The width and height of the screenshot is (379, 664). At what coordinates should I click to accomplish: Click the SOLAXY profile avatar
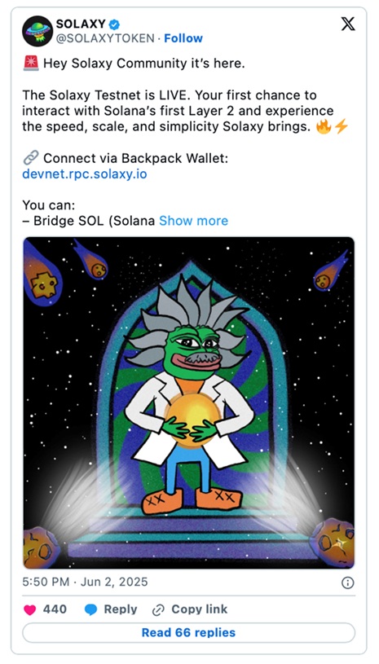[37, 31]
